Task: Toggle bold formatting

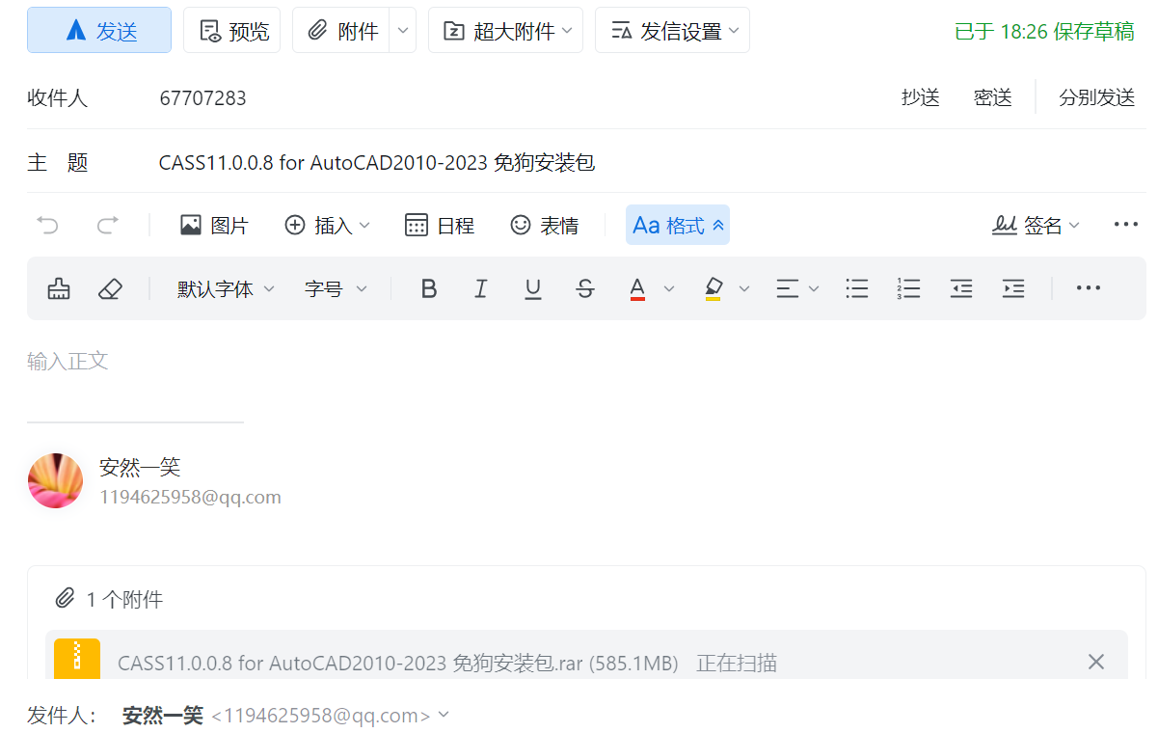Action: pyautogui.click(x=429, y=288)
